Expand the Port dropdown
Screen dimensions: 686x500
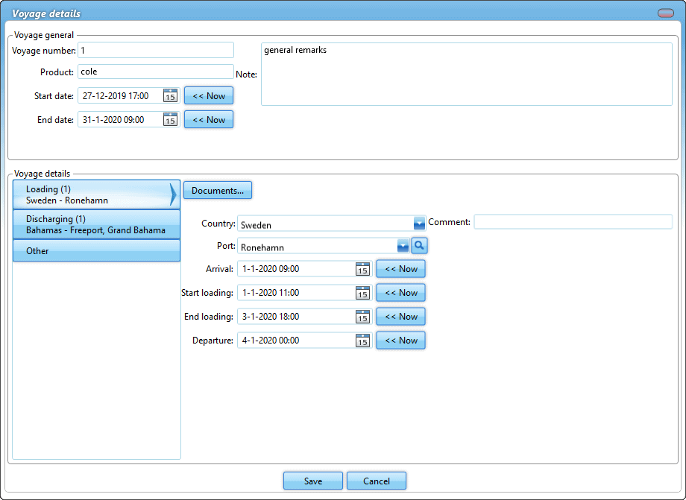tap(403, 246)
